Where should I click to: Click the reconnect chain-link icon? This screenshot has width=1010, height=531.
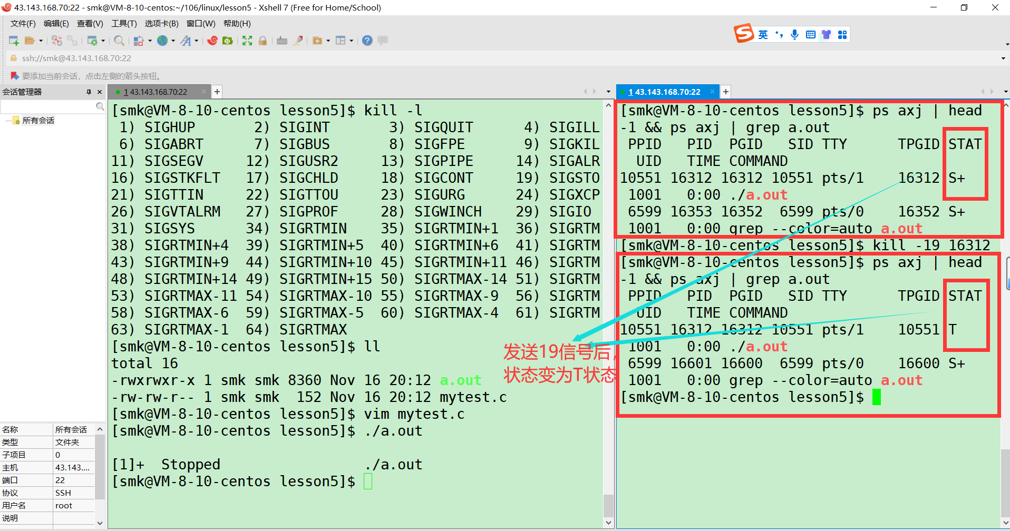(x=72, y=41)
